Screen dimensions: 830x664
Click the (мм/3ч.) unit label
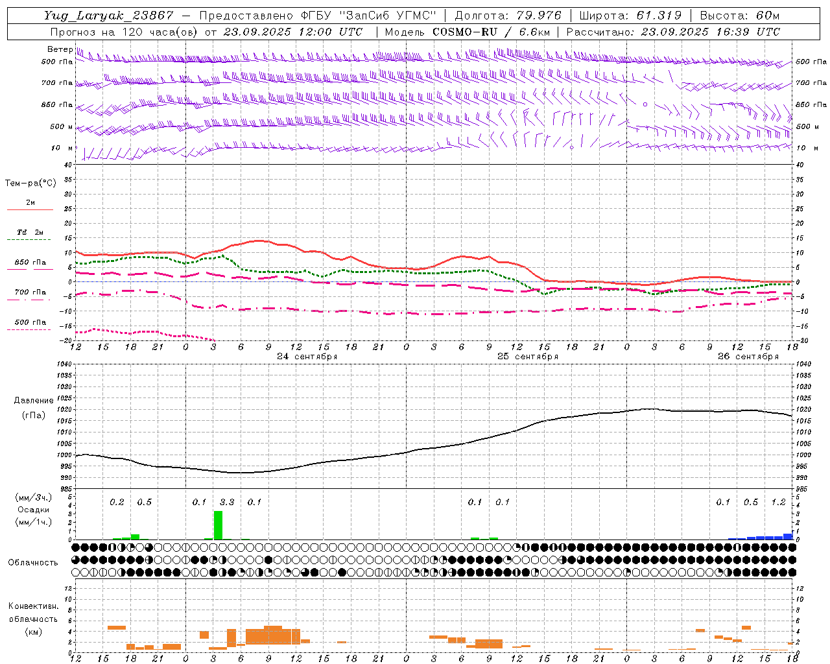tap(34, 497)
